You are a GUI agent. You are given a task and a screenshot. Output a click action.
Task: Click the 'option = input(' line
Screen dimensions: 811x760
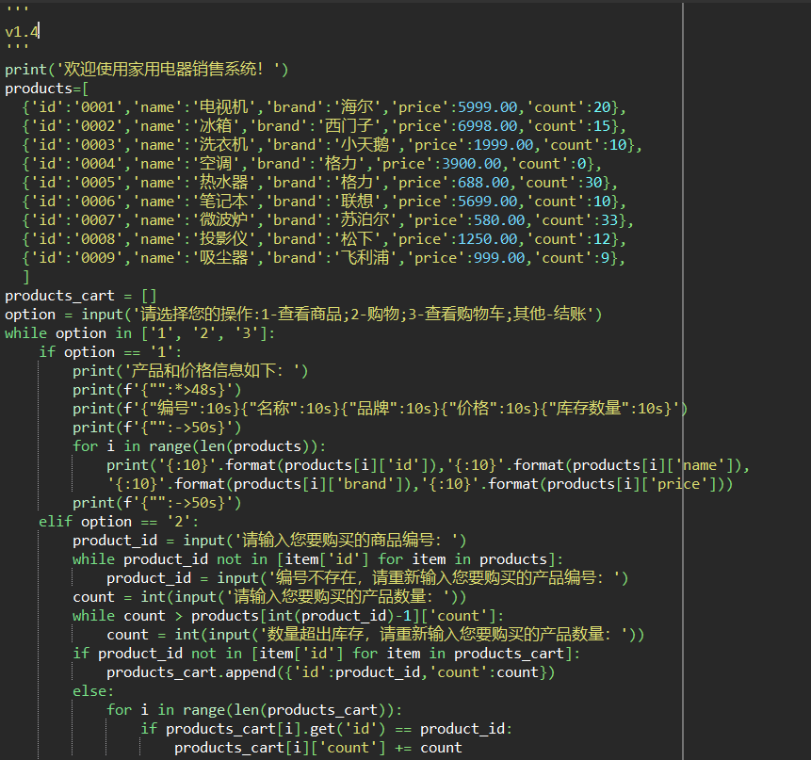tap(303, 315)
